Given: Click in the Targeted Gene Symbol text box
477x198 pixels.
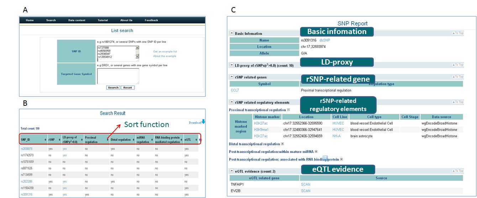Looking at the screenshot, I should click(118, 76).
